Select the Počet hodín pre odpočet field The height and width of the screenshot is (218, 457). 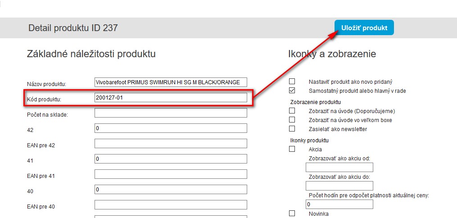click(339, 204)
